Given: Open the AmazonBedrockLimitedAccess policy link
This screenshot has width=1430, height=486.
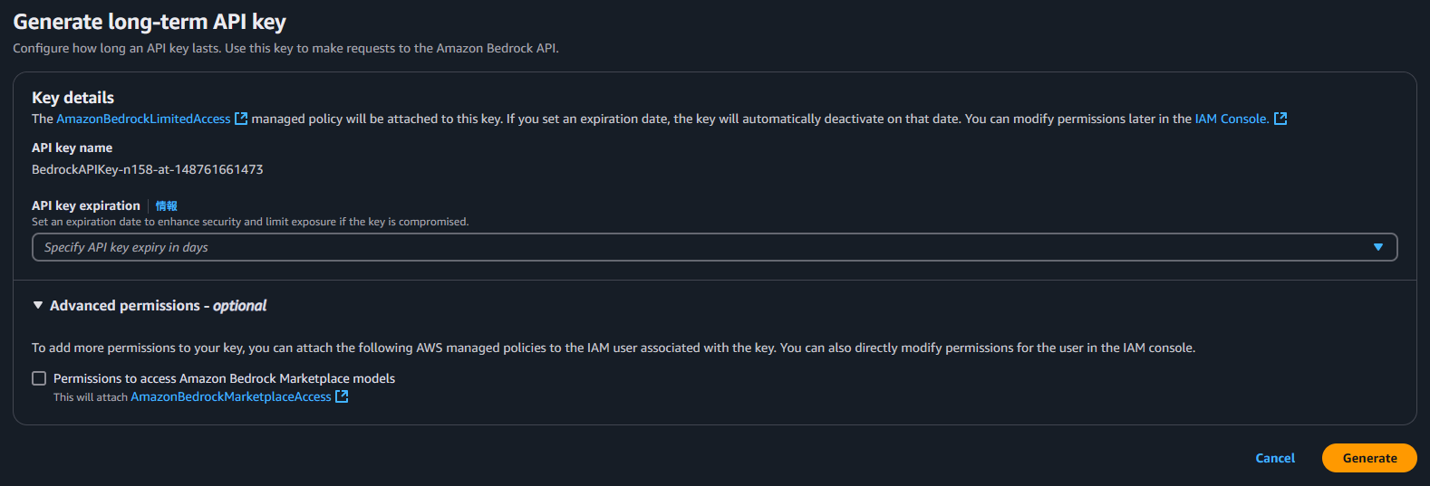Looking at the screenshot, I should pos(143,119).
